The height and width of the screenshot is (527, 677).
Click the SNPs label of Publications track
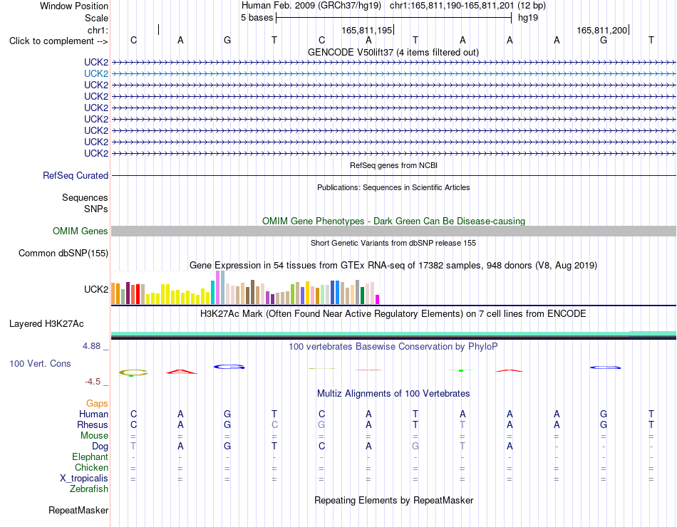96,209
